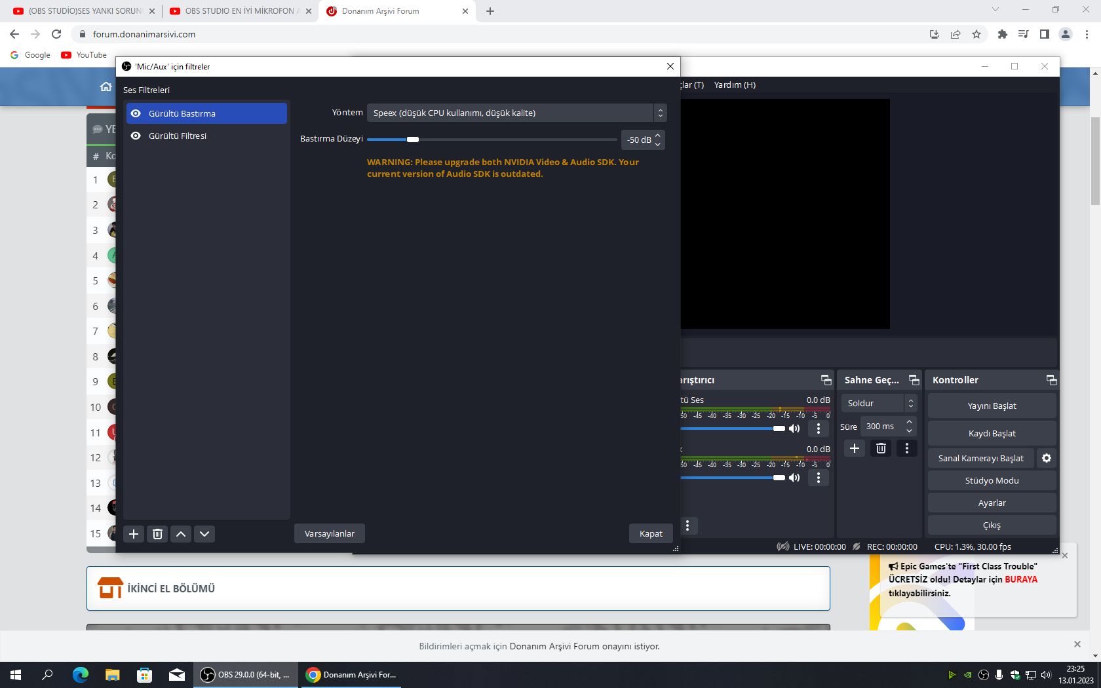Click the 'tü Ses' channel volume slider handle
The height and width of the screenshot is (688, 1101).
[779, 429]
